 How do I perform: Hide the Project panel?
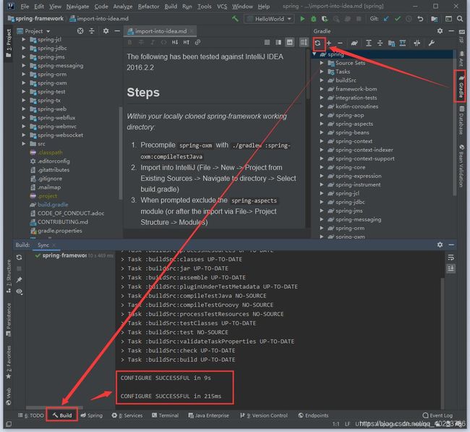(x=117, y=31)
